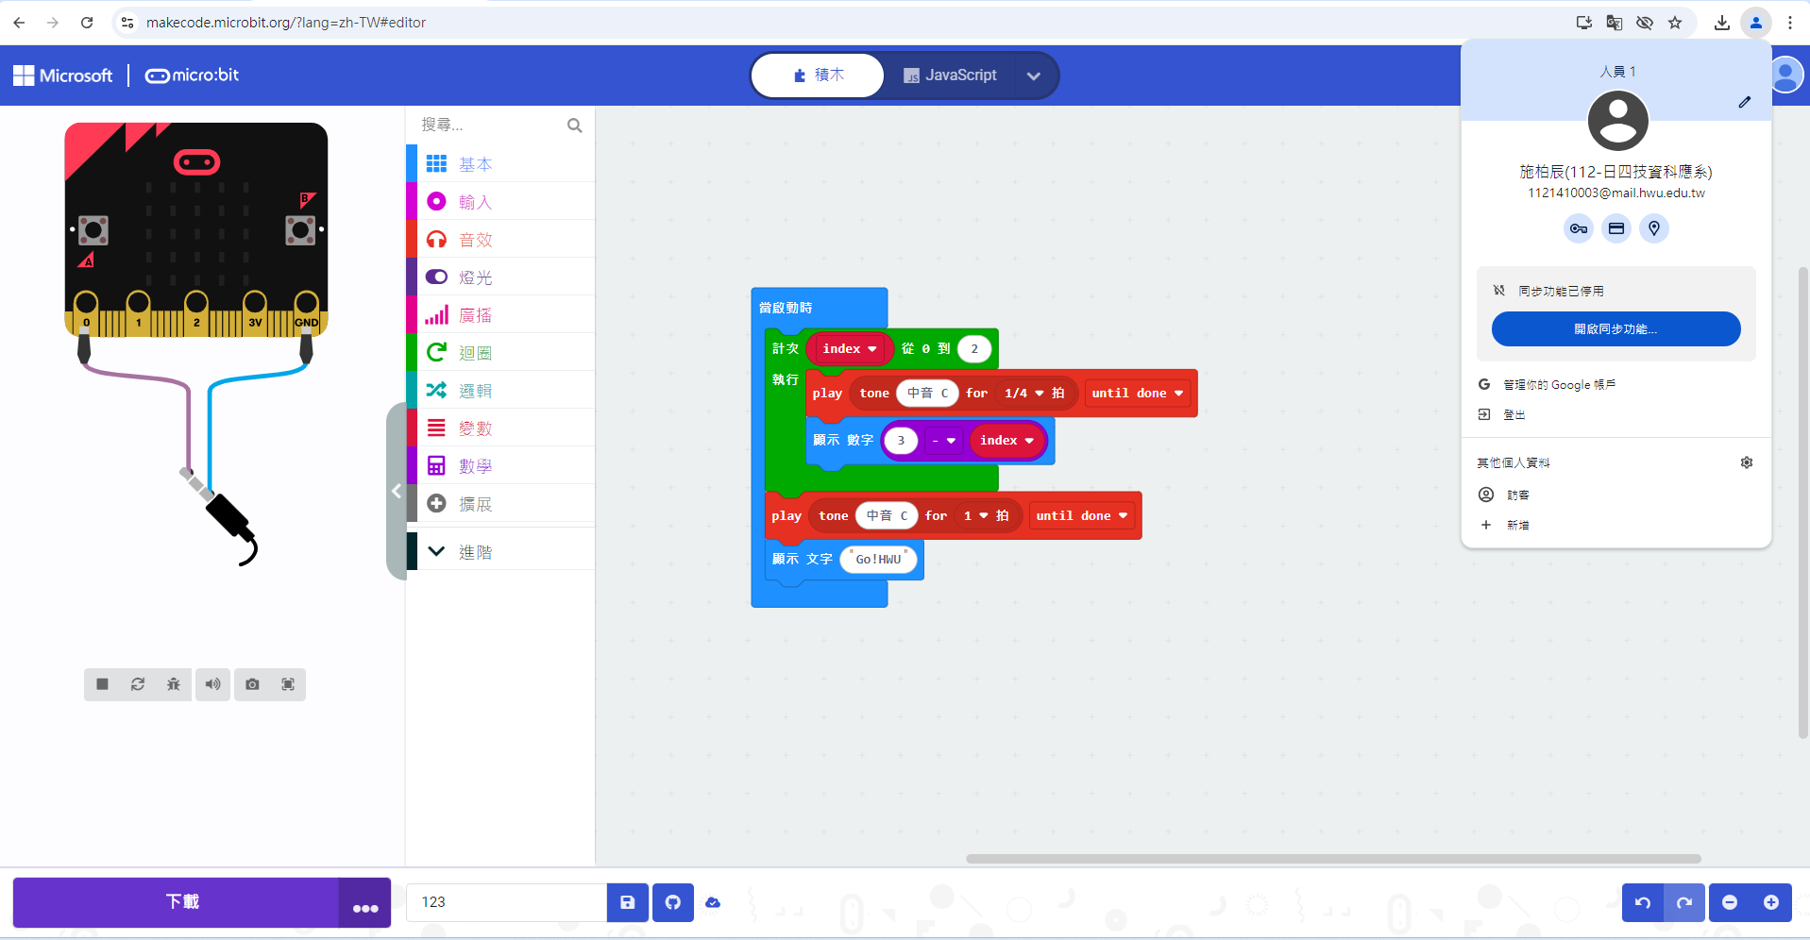Undo the last block change

[x=1643, y=902]
